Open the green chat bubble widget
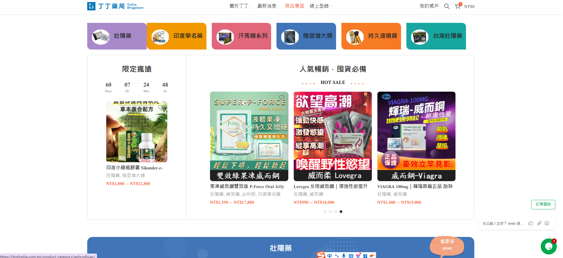The image size is (563, 258). click(548, 246)
